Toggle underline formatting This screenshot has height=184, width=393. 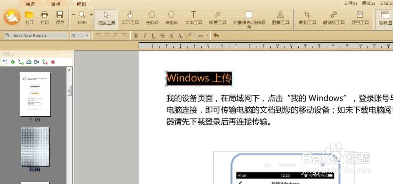click(x=153, y=36)
